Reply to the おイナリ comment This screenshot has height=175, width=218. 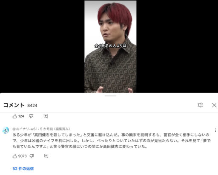click(x=46, y=156)
